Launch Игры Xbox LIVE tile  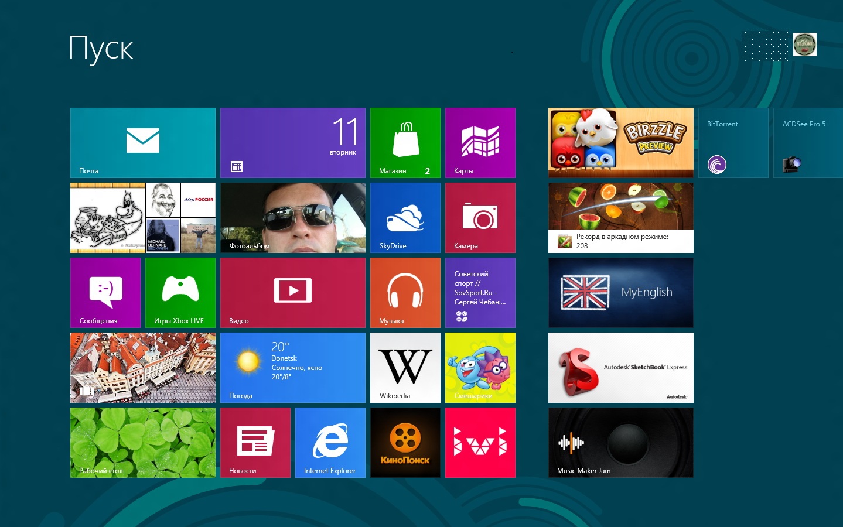(180, 292)
